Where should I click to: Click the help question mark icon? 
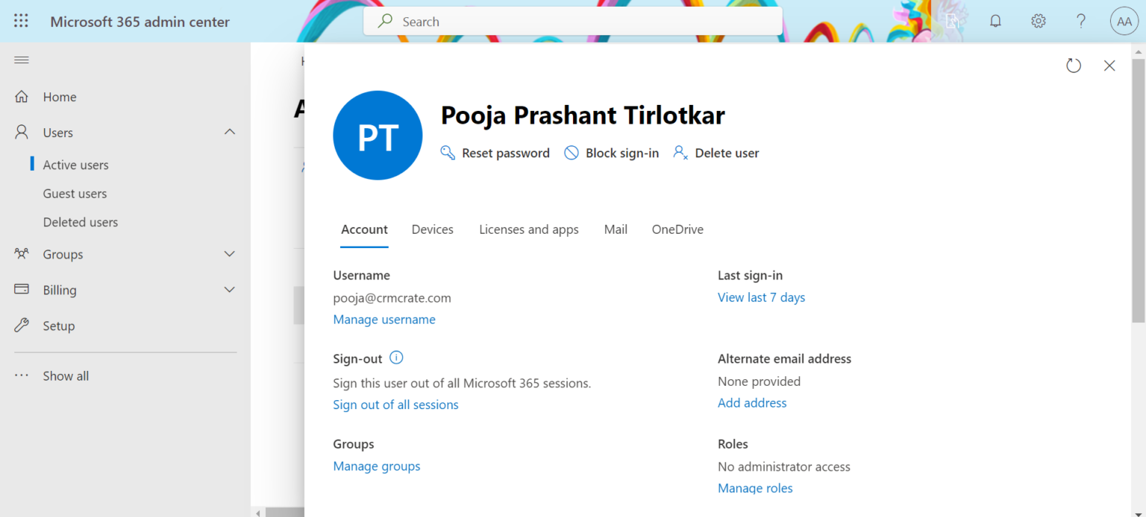(x=1081, y=22)
